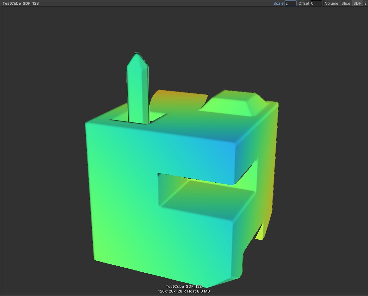This screenshot has width=368, height=296.
Task: Select the highlighted SDF preview mode
Action: [x=357, y=3]
